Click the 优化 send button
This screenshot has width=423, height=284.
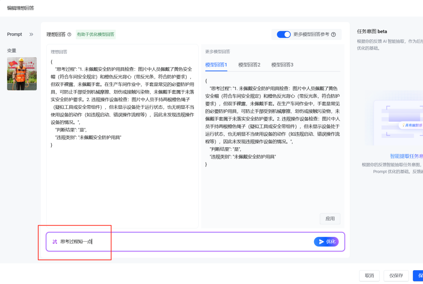point(326,242)
